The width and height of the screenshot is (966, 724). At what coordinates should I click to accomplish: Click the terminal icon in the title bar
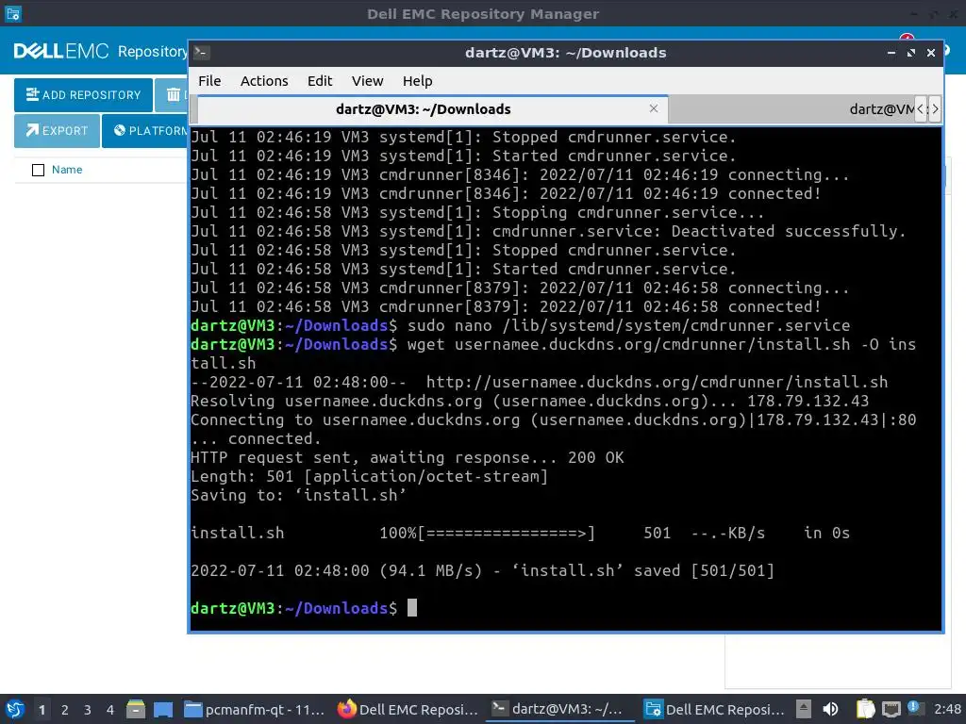[x=201, y=53]
